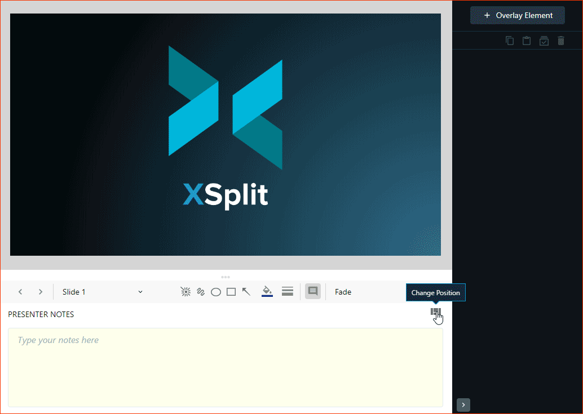Click the XSplit slide preview
This screenshot has height=414, width=583.
pyautogui.click(x=226, y=135)
